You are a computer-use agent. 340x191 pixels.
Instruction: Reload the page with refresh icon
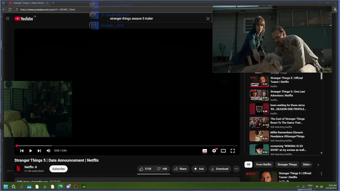pos(10,10)
